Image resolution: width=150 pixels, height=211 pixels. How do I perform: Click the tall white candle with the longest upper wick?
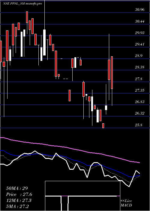[x=44, y=43]
